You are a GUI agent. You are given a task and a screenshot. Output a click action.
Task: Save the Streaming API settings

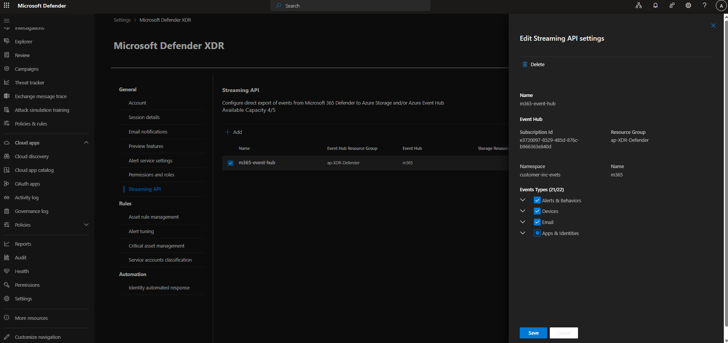(x=533, y=333)
